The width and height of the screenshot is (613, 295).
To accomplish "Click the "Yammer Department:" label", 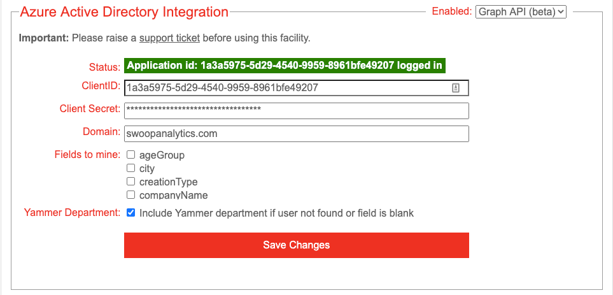I will point(73,213).
